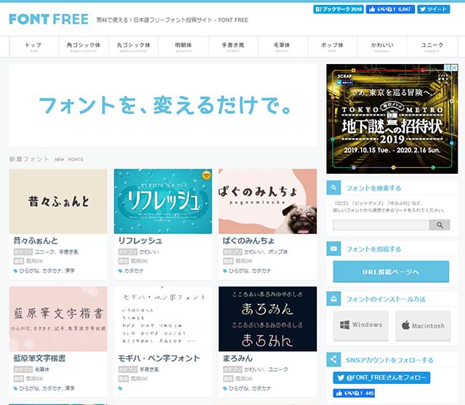
Task: Click the tag icon under まろみん
Action: pyautogui.click(x=225, y=388)
